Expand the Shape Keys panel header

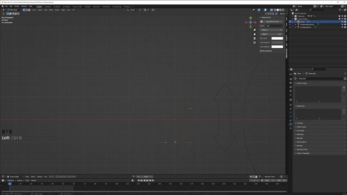[x=300, y=106]
